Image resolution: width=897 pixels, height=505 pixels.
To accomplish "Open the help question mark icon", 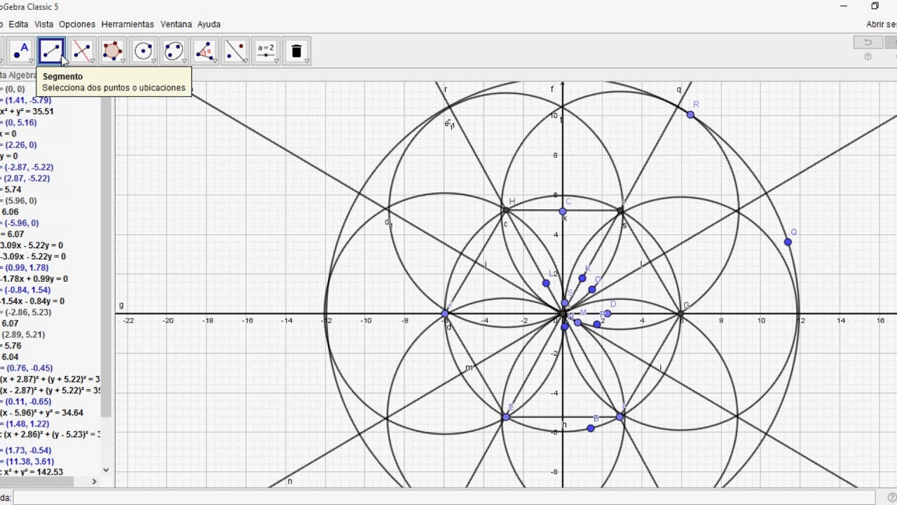I will [868, 57].
